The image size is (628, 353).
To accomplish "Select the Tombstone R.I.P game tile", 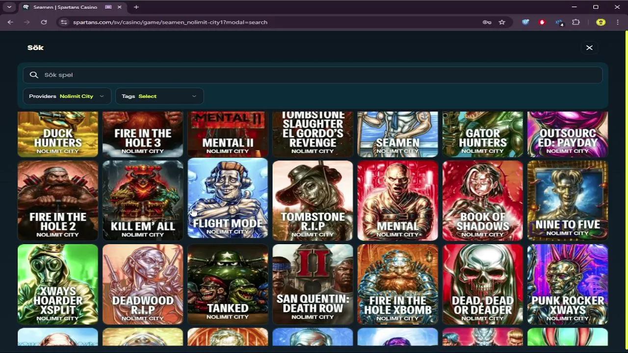I will point(313,200).
